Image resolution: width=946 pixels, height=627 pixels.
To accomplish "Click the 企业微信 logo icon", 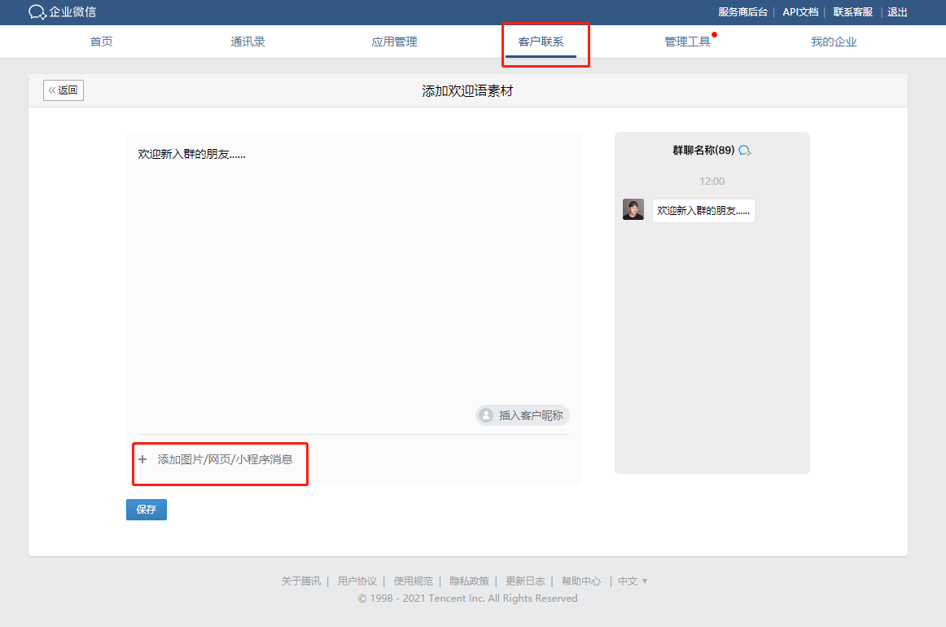I will click(37, 12).
